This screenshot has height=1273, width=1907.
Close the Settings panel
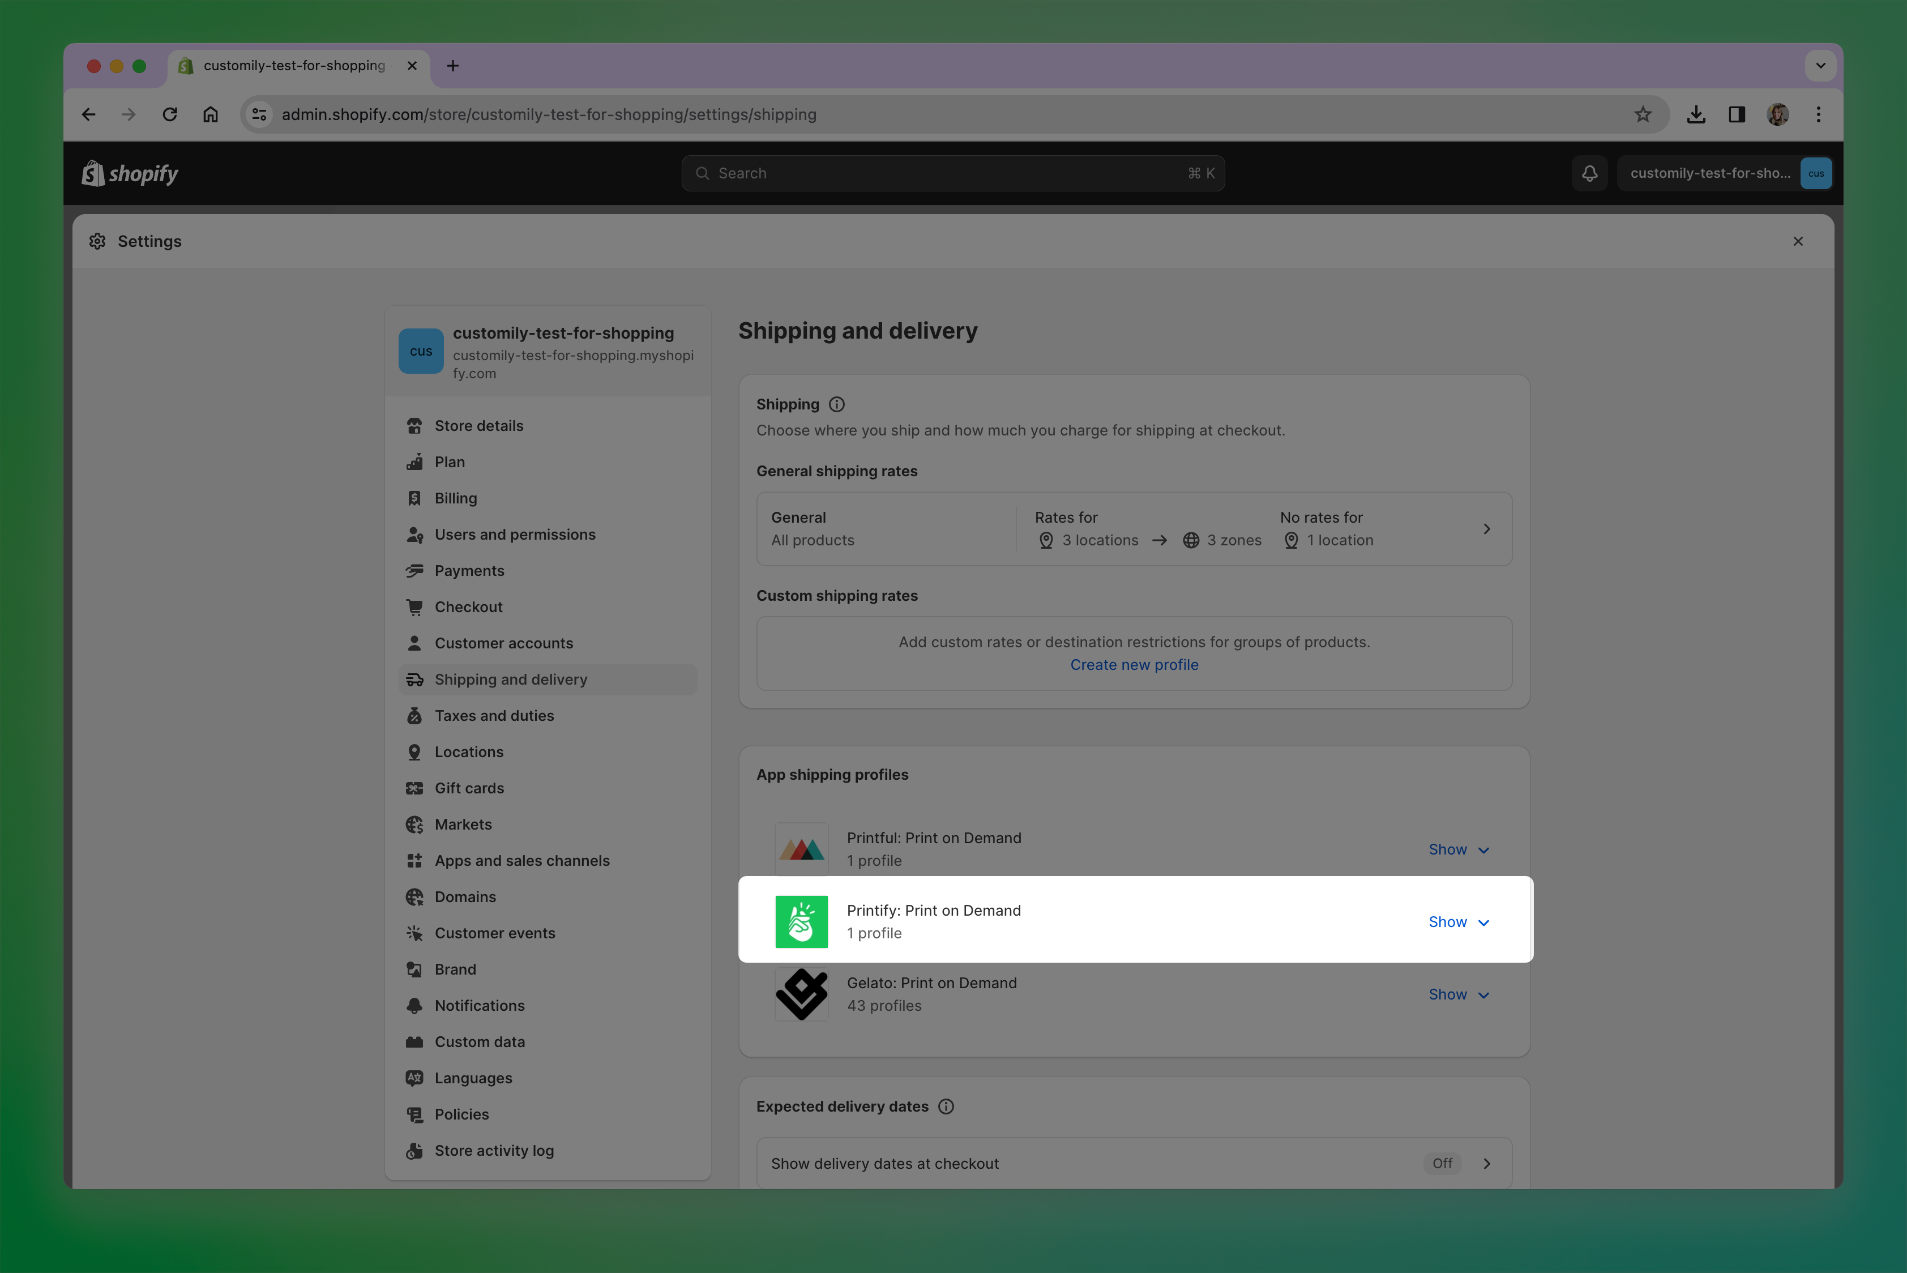coord(1797,241)
